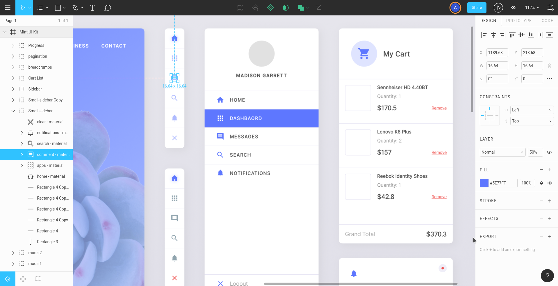Click the user avatar A
This screenshot has width=558, height=286.
tap(455, 8)
